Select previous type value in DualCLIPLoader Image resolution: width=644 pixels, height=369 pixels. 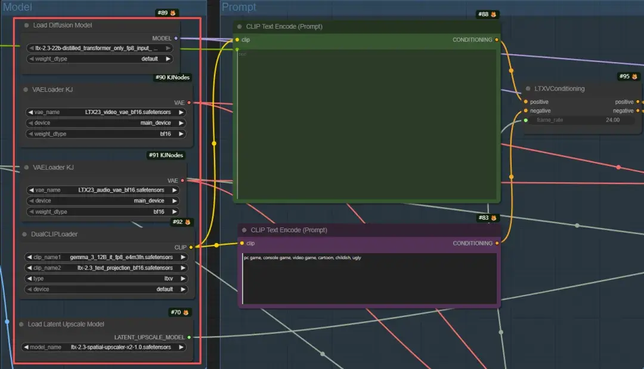pyautogui.click(x=29, y=278)
